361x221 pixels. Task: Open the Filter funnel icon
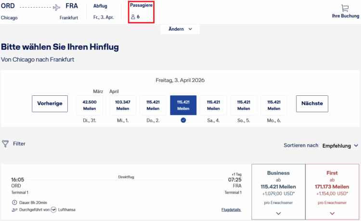5,144
